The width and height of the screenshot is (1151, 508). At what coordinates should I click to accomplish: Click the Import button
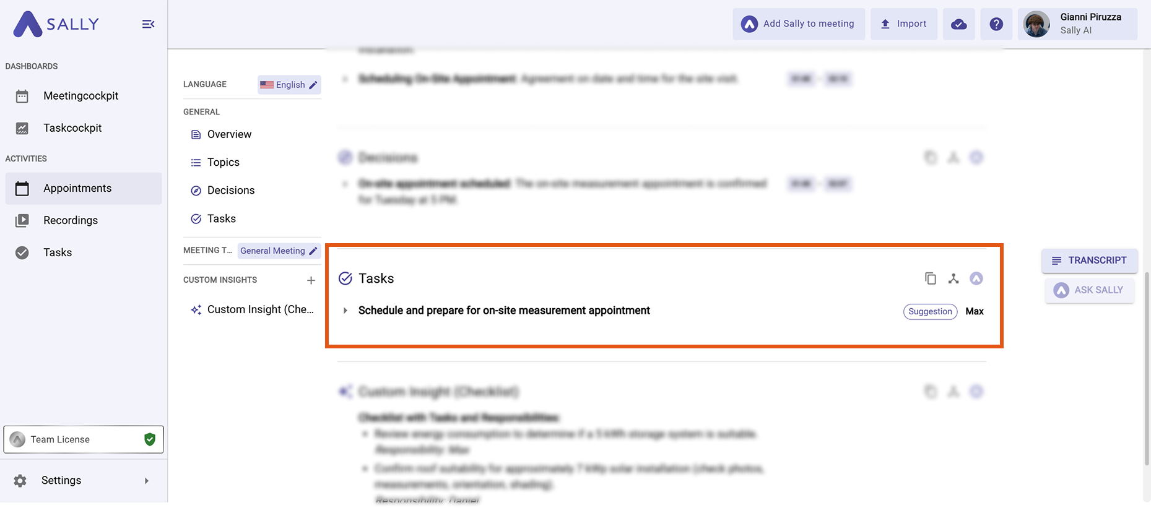[x=903, y=24]
